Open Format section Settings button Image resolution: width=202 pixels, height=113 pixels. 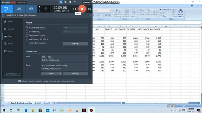75,74
